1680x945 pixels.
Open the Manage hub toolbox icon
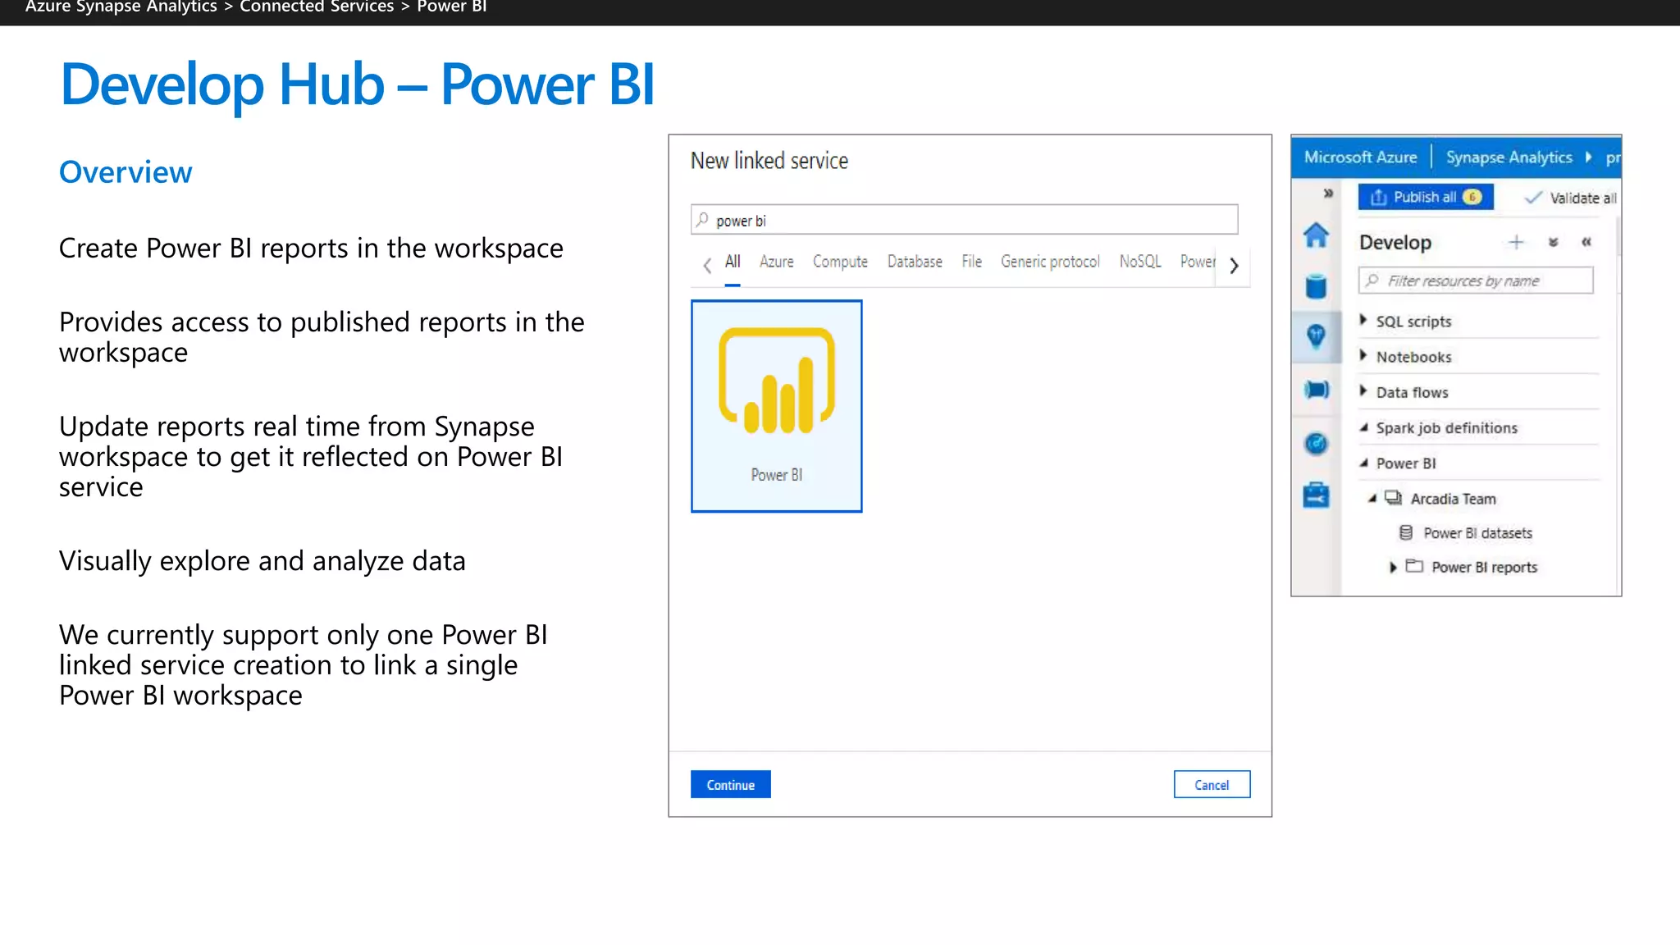pyautogui.click(x=1316, y=495)
